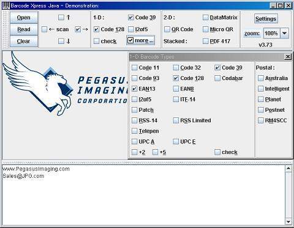Check Code 32 barcode type
The height and width of the screenshot is (228, 294).
[x=176, y=68]
